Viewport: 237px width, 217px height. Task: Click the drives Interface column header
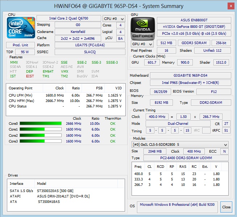coord(21,184)
